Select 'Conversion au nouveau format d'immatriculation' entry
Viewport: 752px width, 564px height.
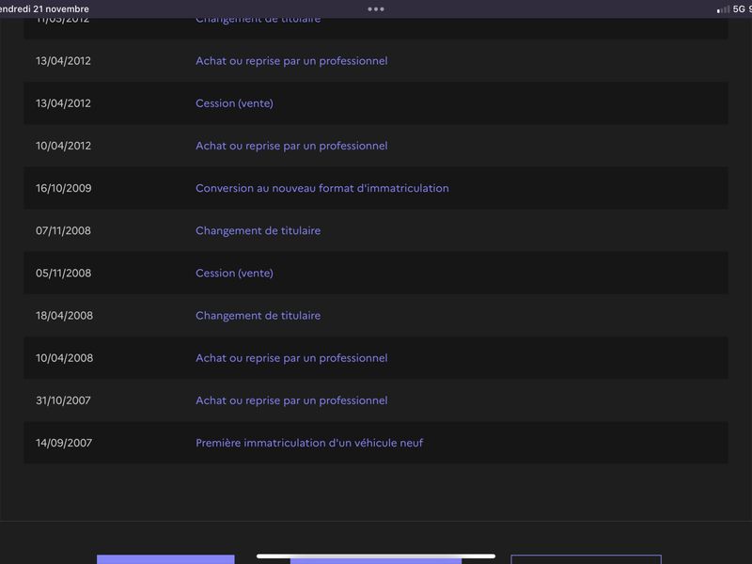tap(322, 188)
